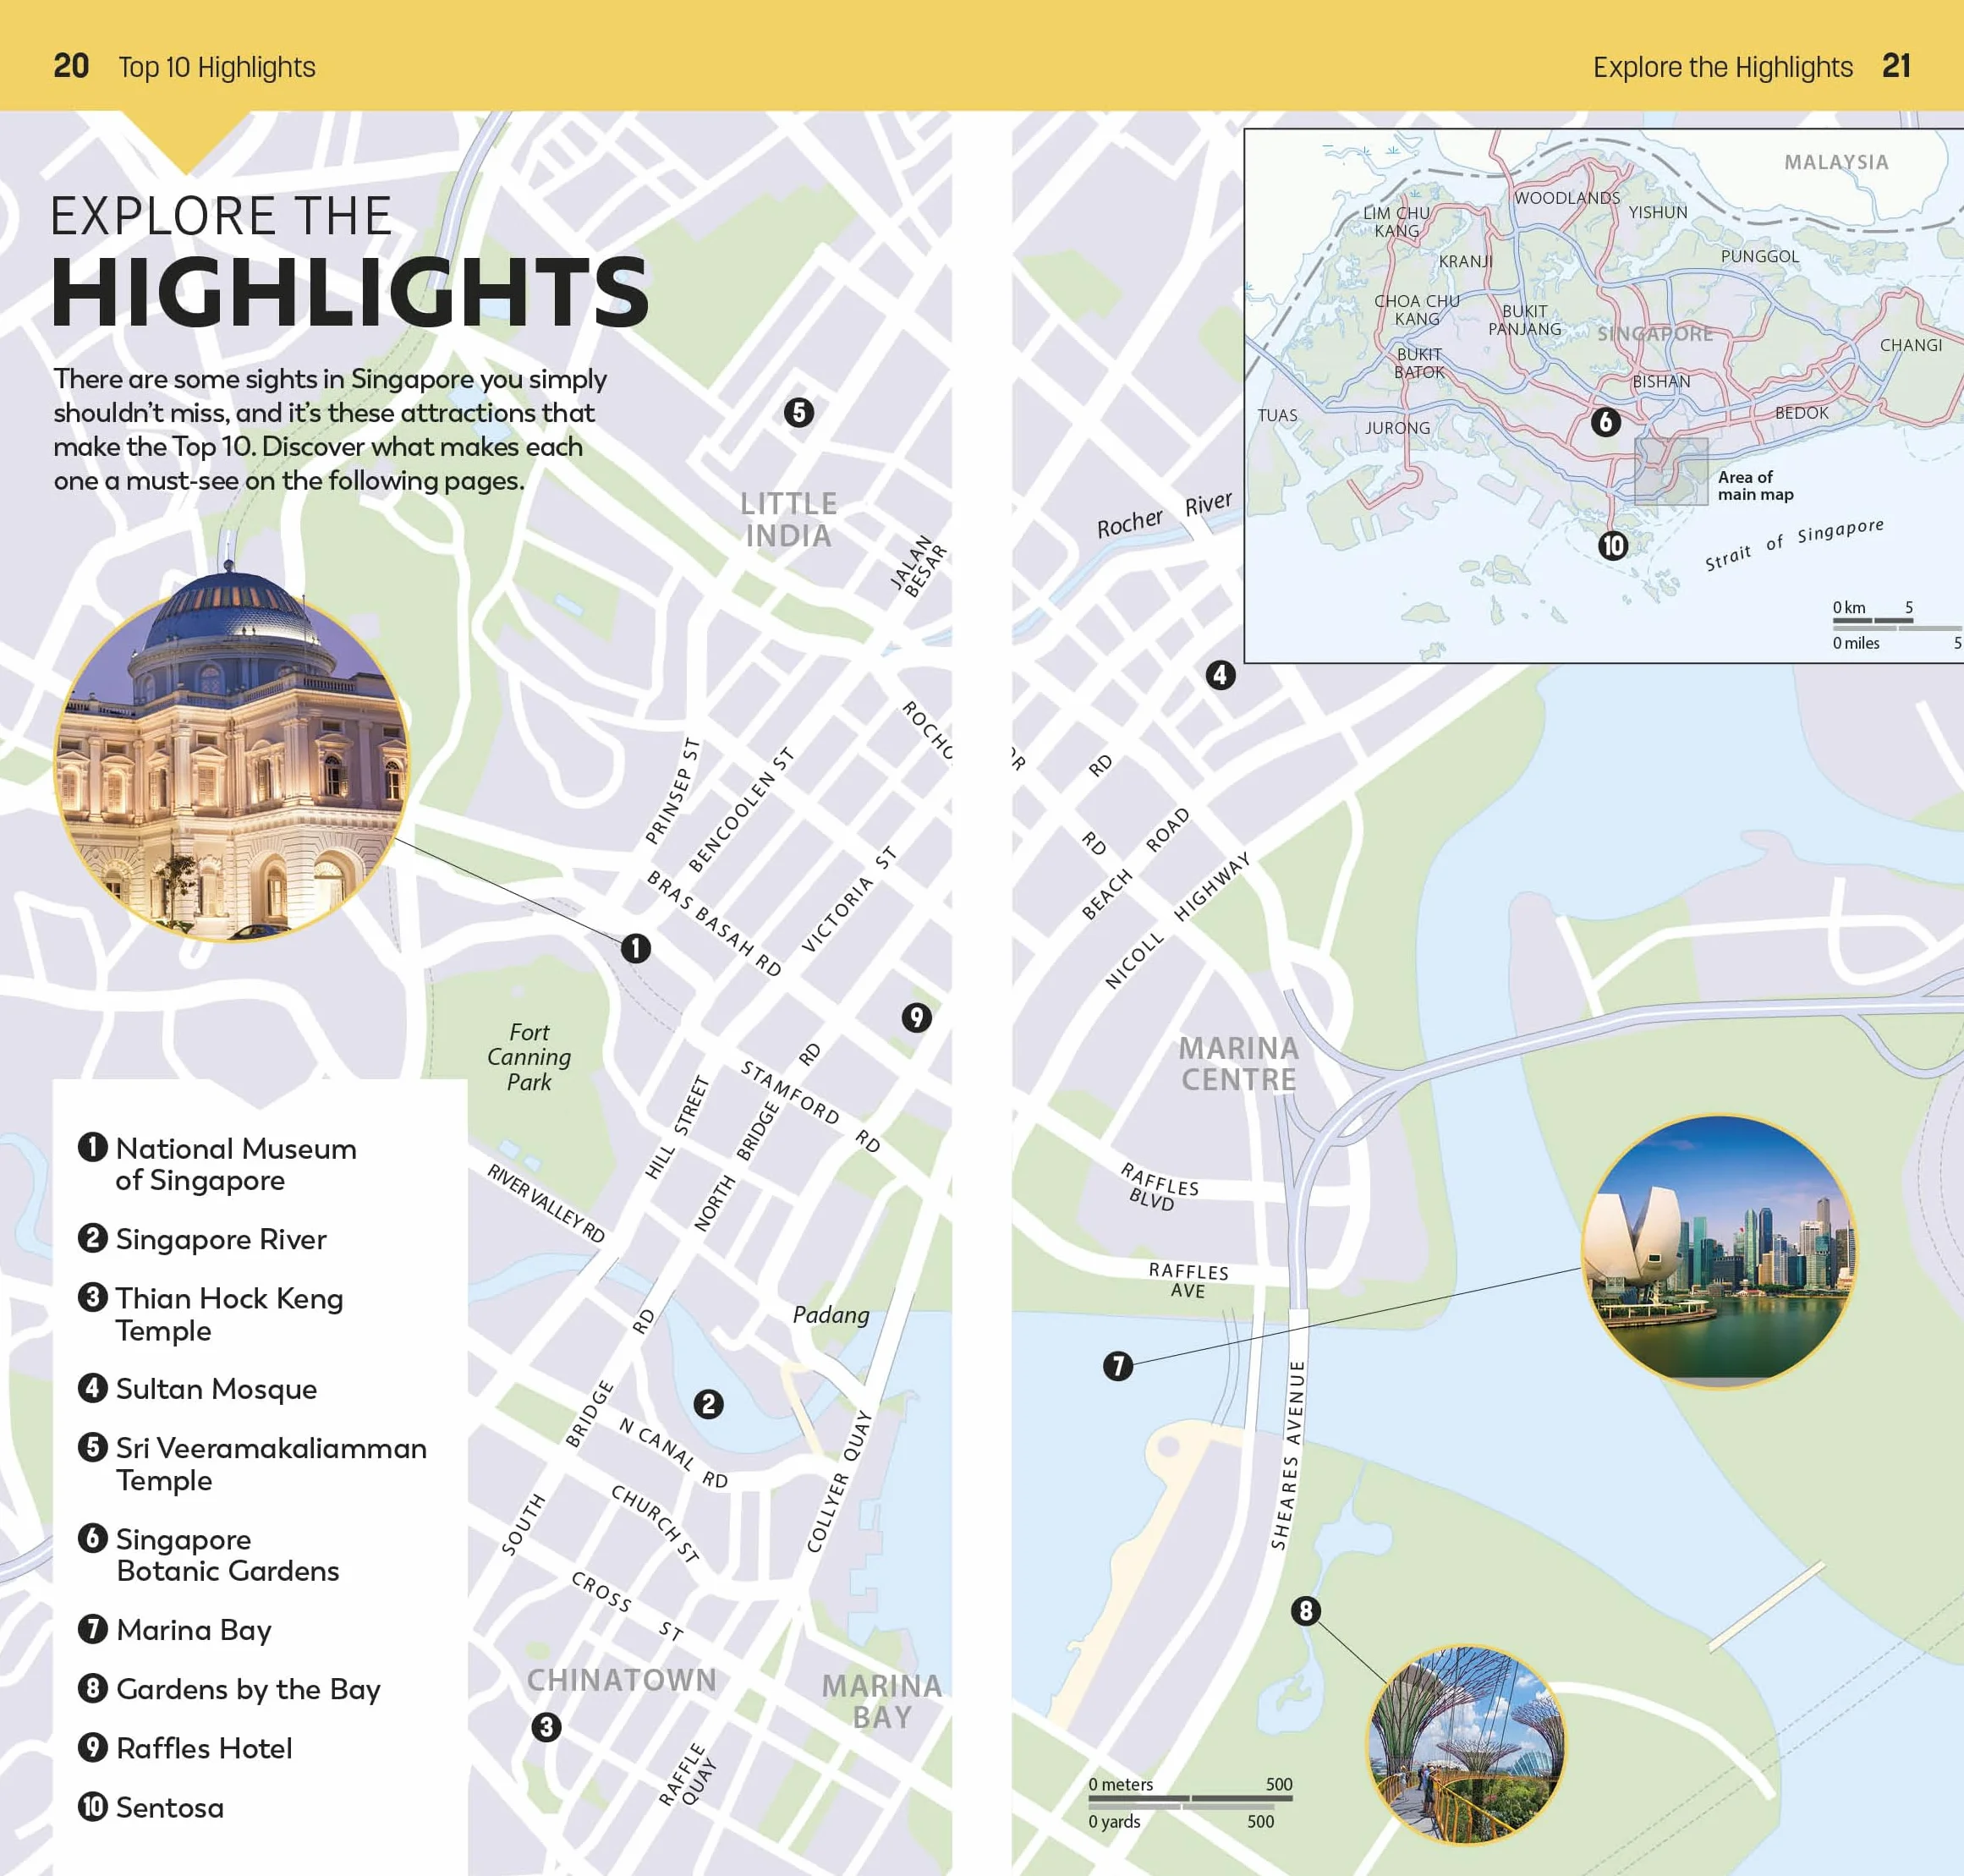This screenshot has height=1876, width=1964.
Task: Click the 'Rocher River' label
Action: tap(1164, 514)
